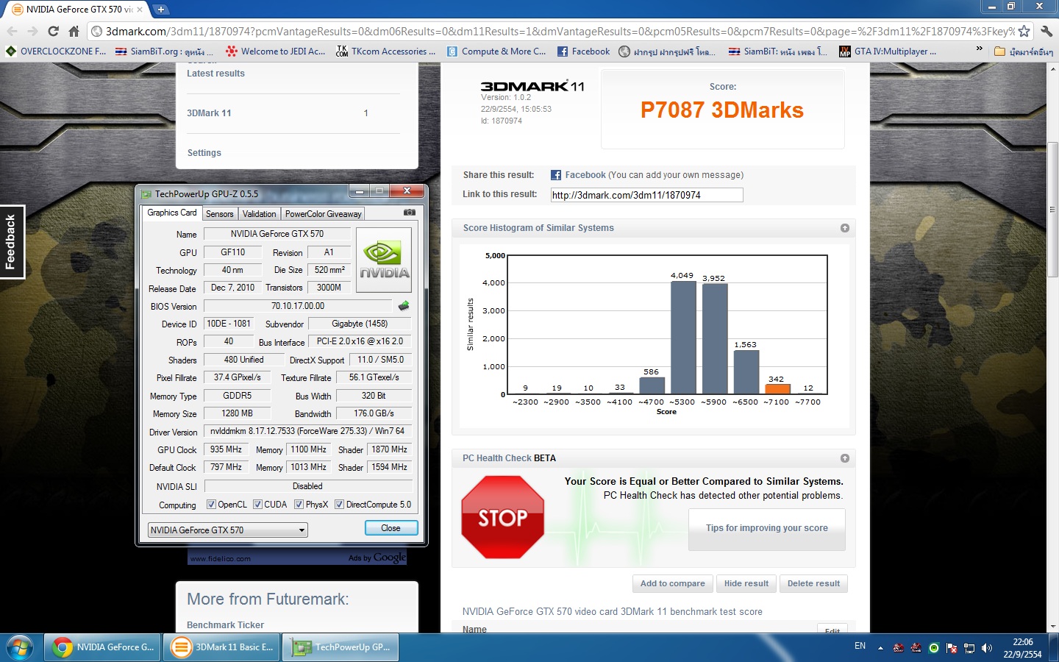Click the Latest results link
1059x662 pixels.
pyautogui.click(x=215, y=74)
